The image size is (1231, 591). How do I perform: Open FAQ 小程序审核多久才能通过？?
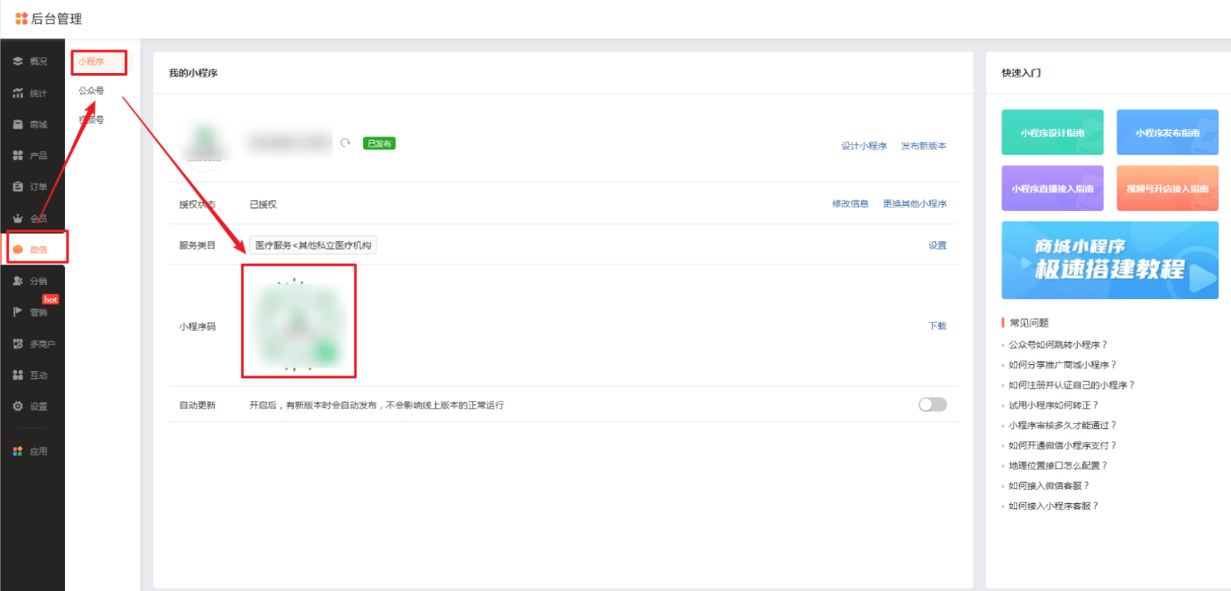click(x=1062, y=426)
